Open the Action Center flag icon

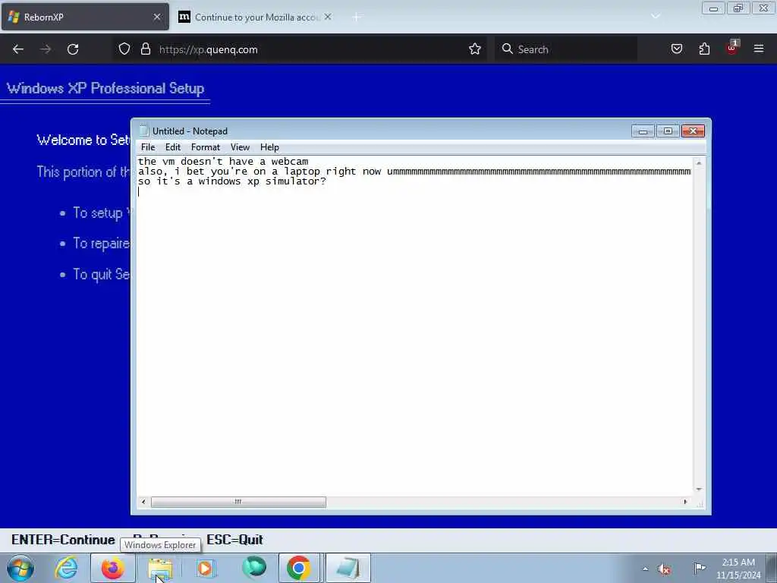[699, 568]
